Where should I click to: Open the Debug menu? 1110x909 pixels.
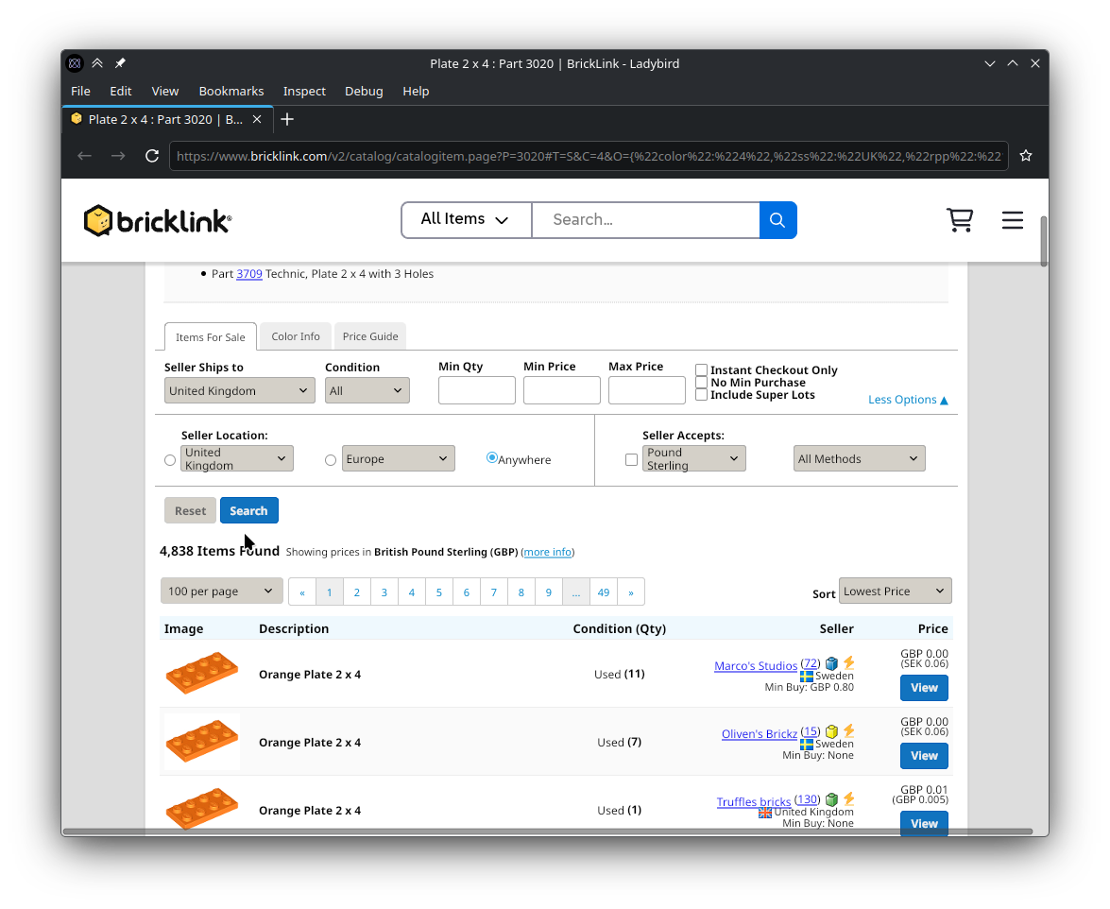pyautogui.click(x=364, y=91)
